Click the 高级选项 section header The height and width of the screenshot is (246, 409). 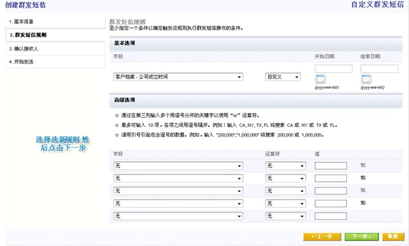pyautogui.click(x=256, y=100)
